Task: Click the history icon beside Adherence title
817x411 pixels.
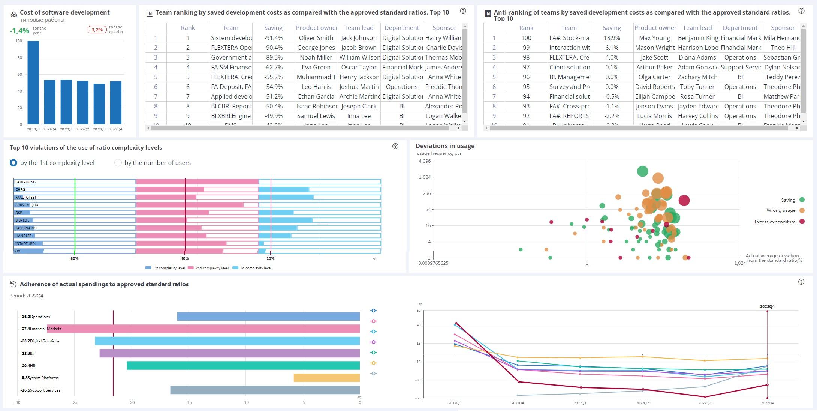Action: click(x=13, y=284)
